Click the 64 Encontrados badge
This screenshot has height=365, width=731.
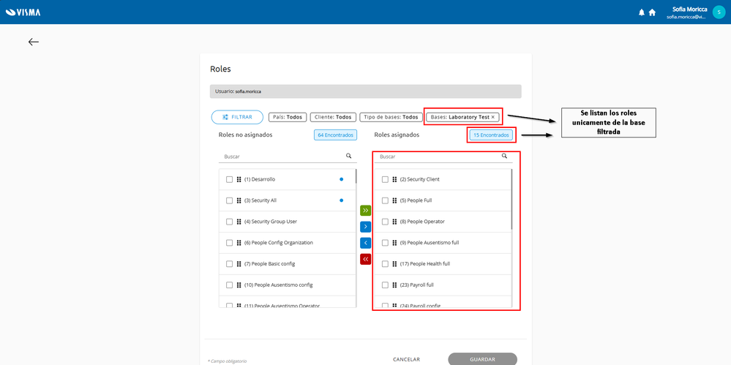(335, 135)
